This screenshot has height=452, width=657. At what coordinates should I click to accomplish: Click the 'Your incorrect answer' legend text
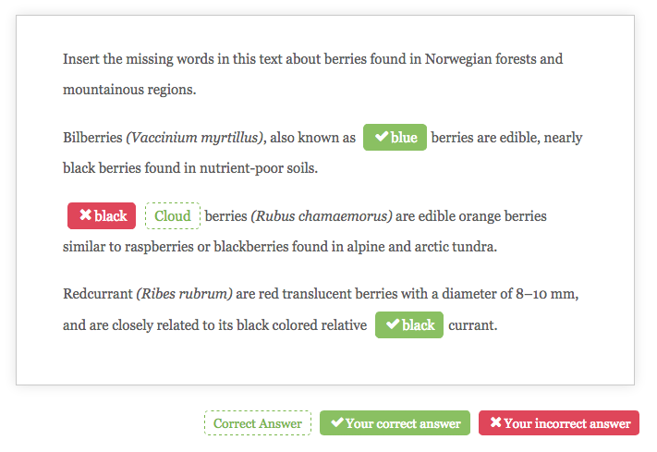[x=567, y=423]
